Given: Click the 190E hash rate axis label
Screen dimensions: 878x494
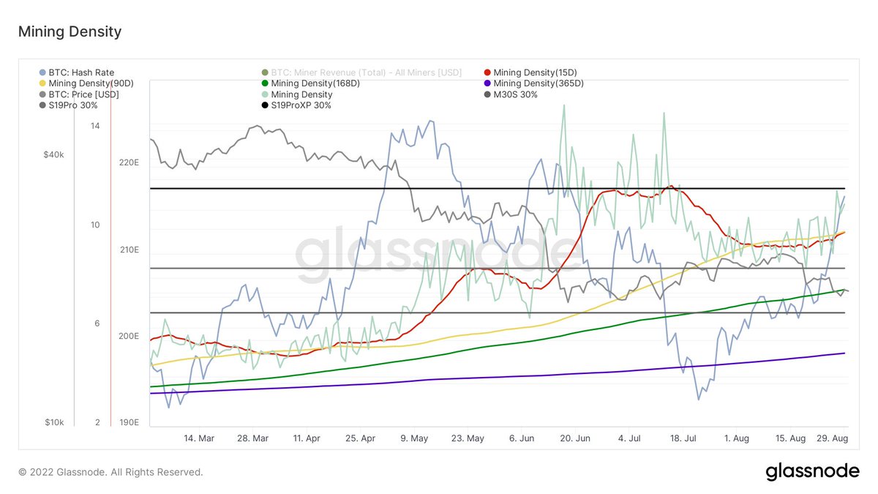Looking at the screenshot, I should (x=129, y=422).
